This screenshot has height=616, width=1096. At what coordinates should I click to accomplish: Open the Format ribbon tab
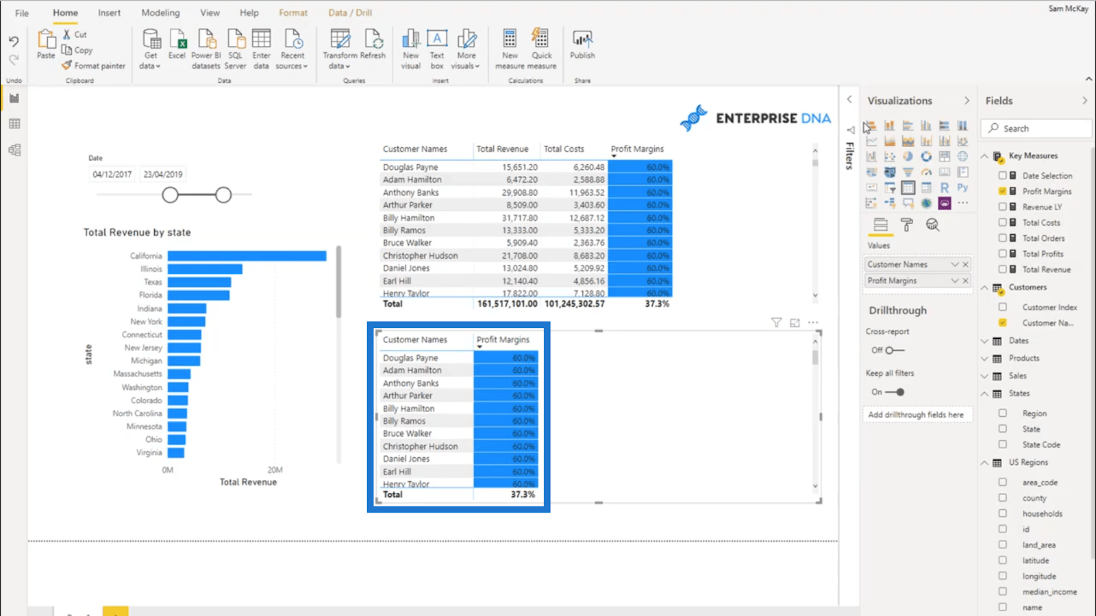293,13
